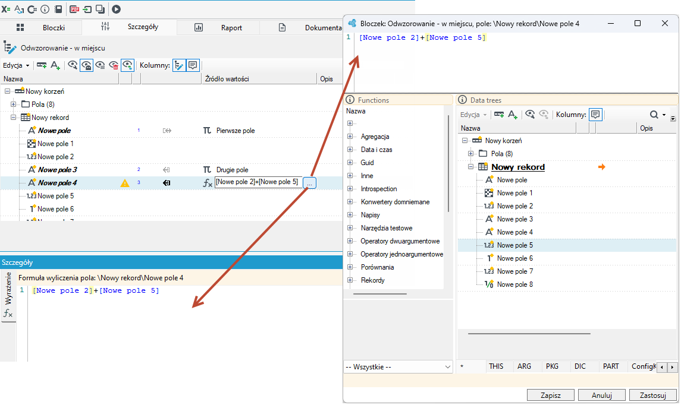Click the C# code icon in top toolbar
The height and width of the screenshot is (405, 681).
(32, 9)
